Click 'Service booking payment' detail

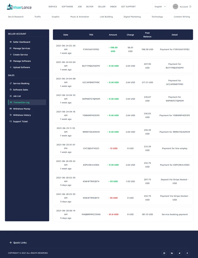click(x=175, y=214)
